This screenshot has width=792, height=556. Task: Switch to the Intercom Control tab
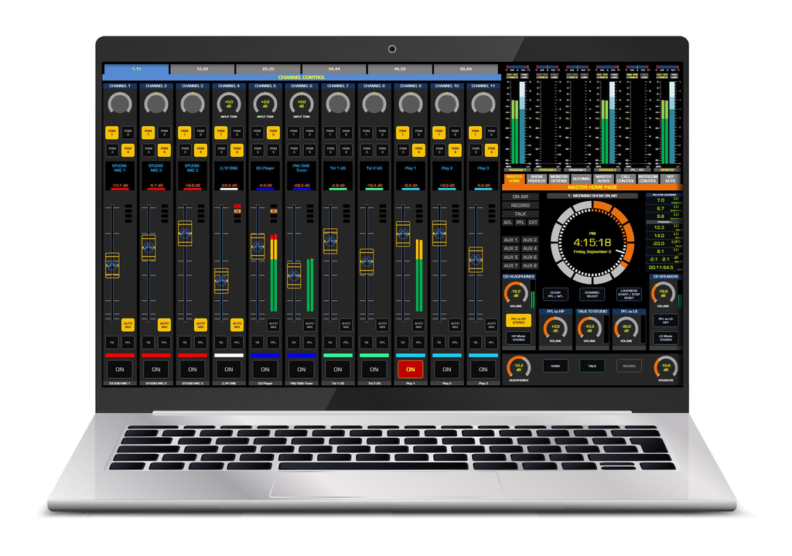point(647,179)
